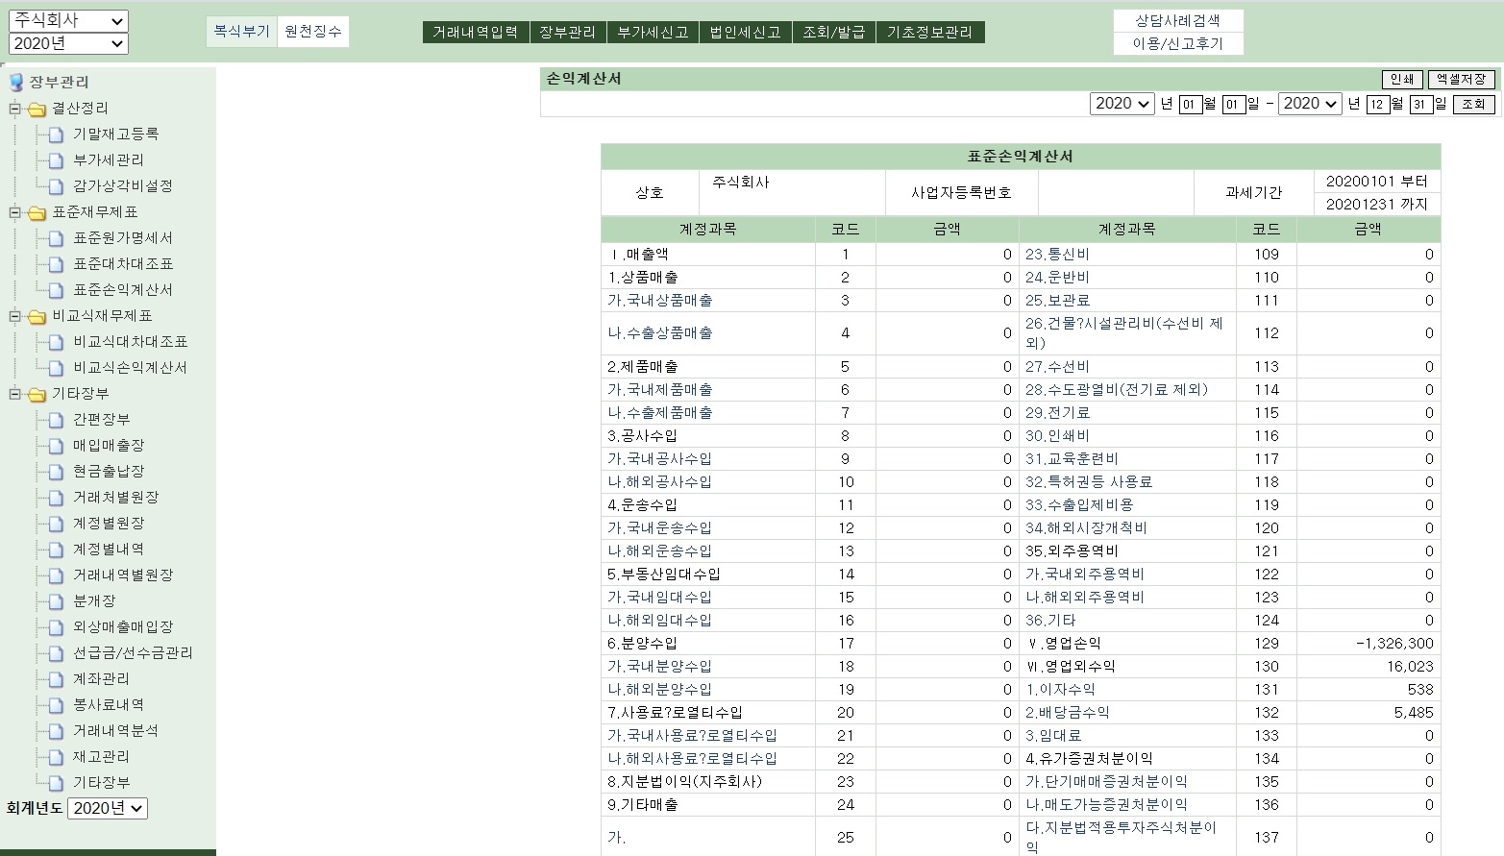Switch to the 복식부기 tab
The height and width of the screenshot is (856, 1504).
coord(242,32)
